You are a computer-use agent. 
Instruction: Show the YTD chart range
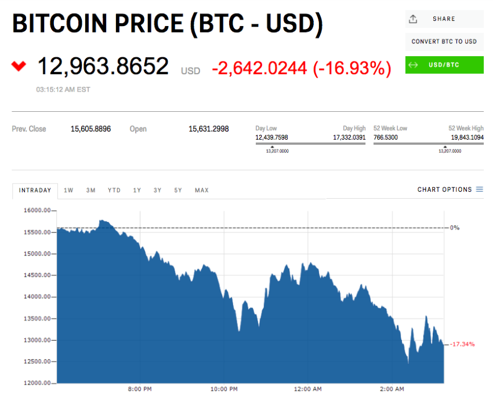click(x=114, y=190)
